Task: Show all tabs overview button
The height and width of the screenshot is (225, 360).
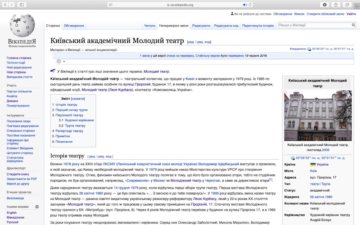Action: click(347, 4)
